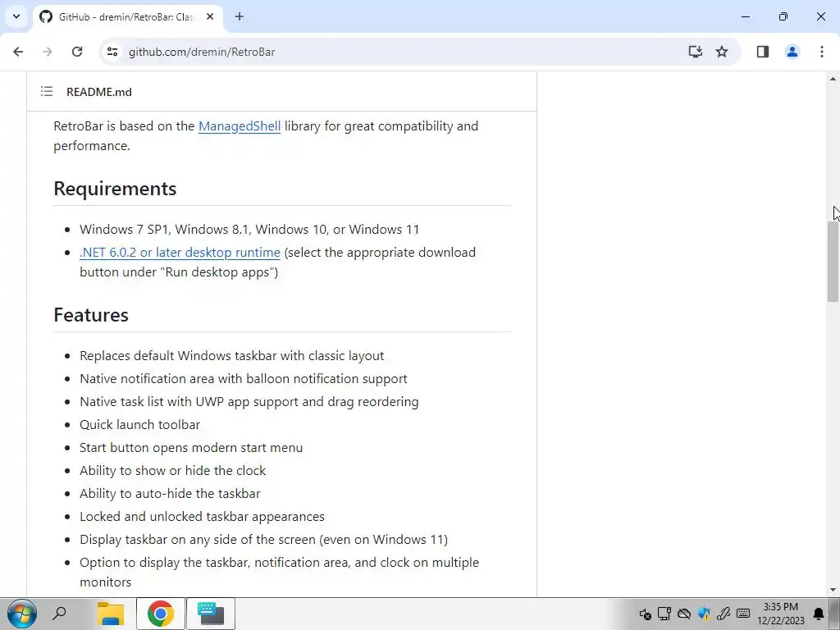Open taskbar search magnifier
840x630 pixels.
coord(59,614)
